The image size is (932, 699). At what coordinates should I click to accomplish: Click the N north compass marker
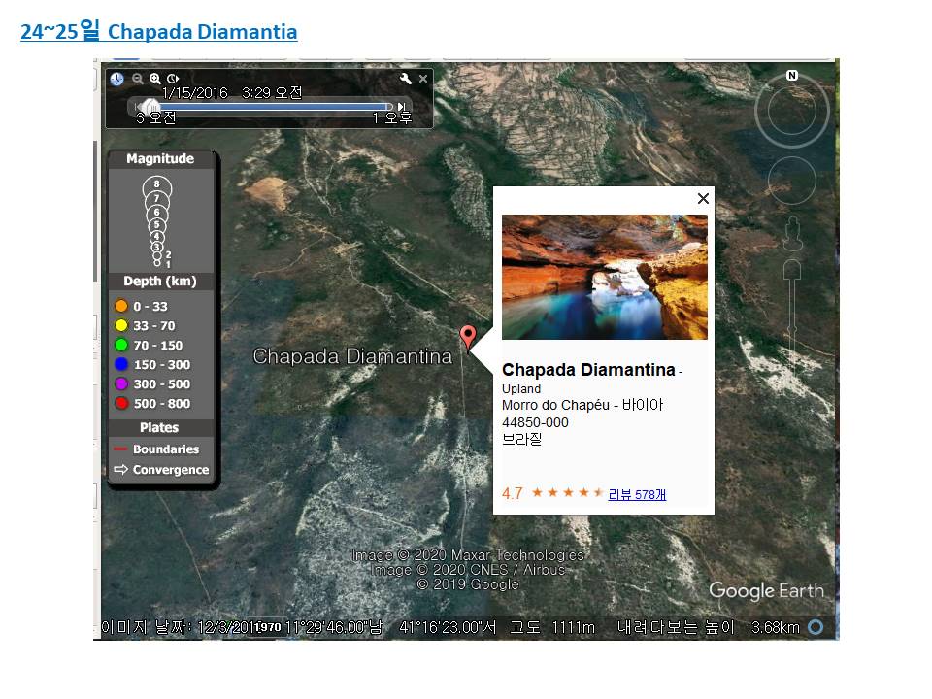tap(792, 76)
